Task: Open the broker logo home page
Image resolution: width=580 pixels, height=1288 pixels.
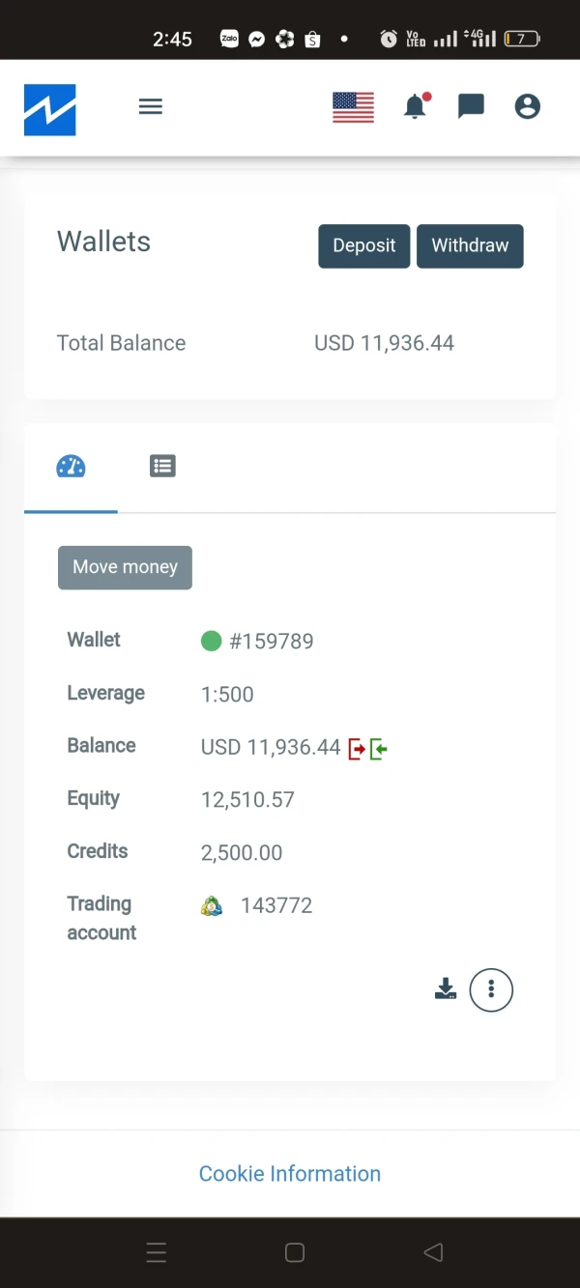Action: pos(50,109)
